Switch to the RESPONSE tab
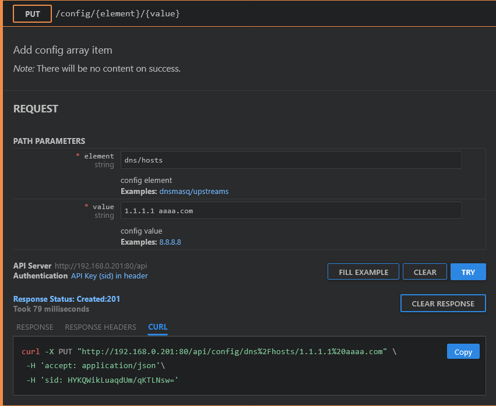 [34, 327]
